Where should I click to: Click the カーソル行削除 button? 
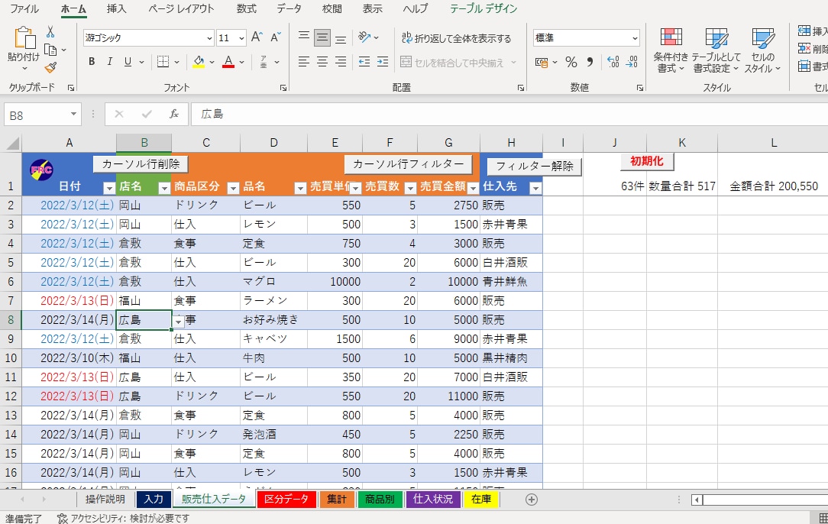141,164
